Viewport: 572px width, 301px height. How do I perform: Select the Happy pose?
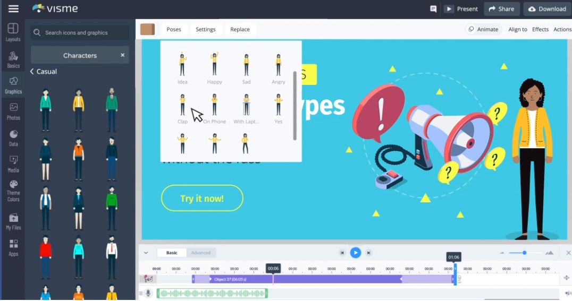215,68
